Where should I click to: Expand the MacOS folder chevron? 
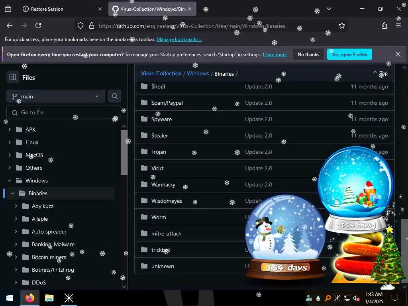(10, 155)
